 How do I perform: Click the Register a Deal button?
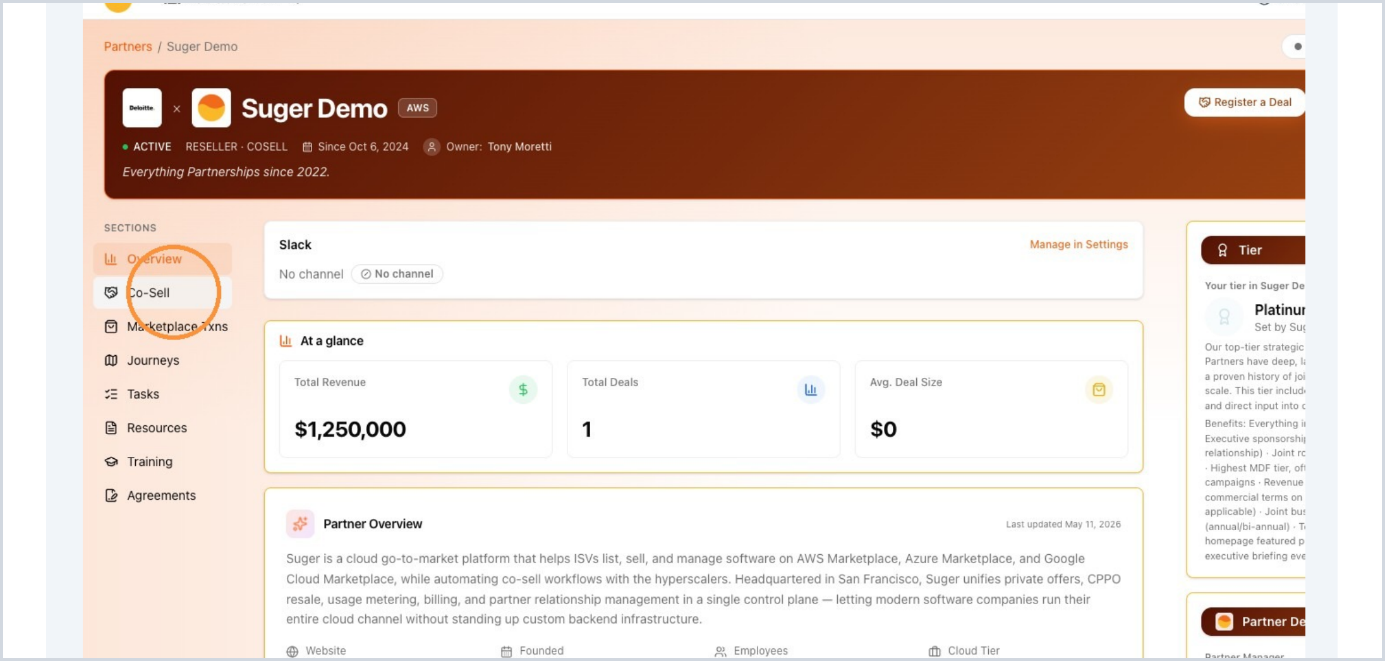click(x=1244, y=102)
